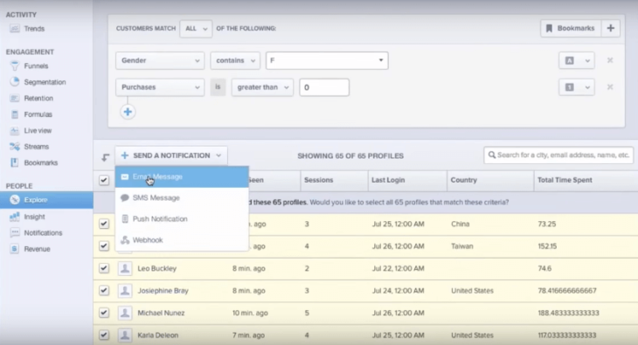Add a new bookmark with the plus button
The image size is (638, 345).
pyautogui.click(x=610, y=29)
